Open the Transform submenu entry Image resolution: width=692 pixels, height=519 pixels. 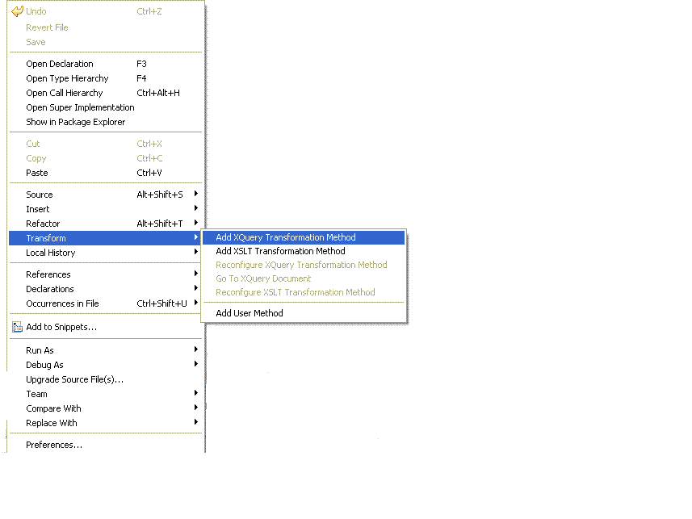106,238
